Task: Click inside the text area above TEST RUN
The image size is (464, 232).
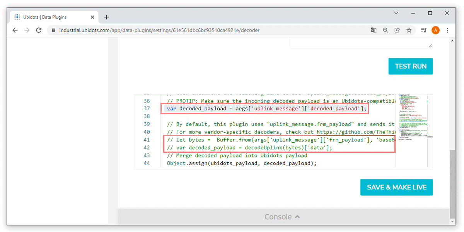Action: click(361, 43)
